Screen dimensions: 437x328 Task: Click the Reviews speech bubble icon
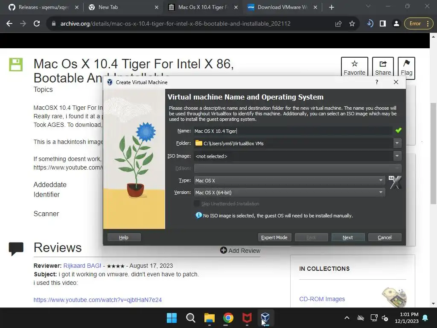pos(16,249)
